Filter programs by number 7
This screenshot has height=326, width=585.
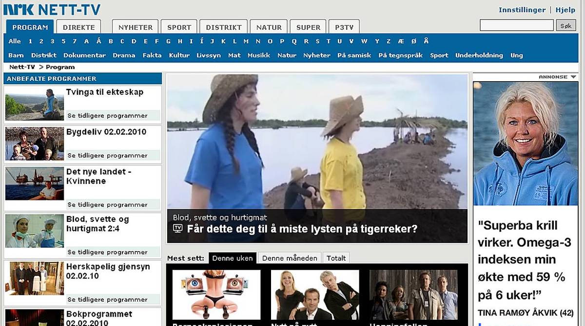click(x=75, y=41)
